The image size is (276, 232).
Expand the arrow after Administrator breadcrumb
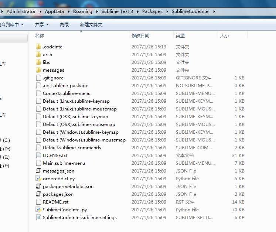click(x=41, y=11)
